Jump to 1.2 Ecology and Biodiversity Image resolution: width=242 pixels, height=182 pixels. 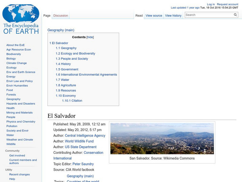pos(75,53)
